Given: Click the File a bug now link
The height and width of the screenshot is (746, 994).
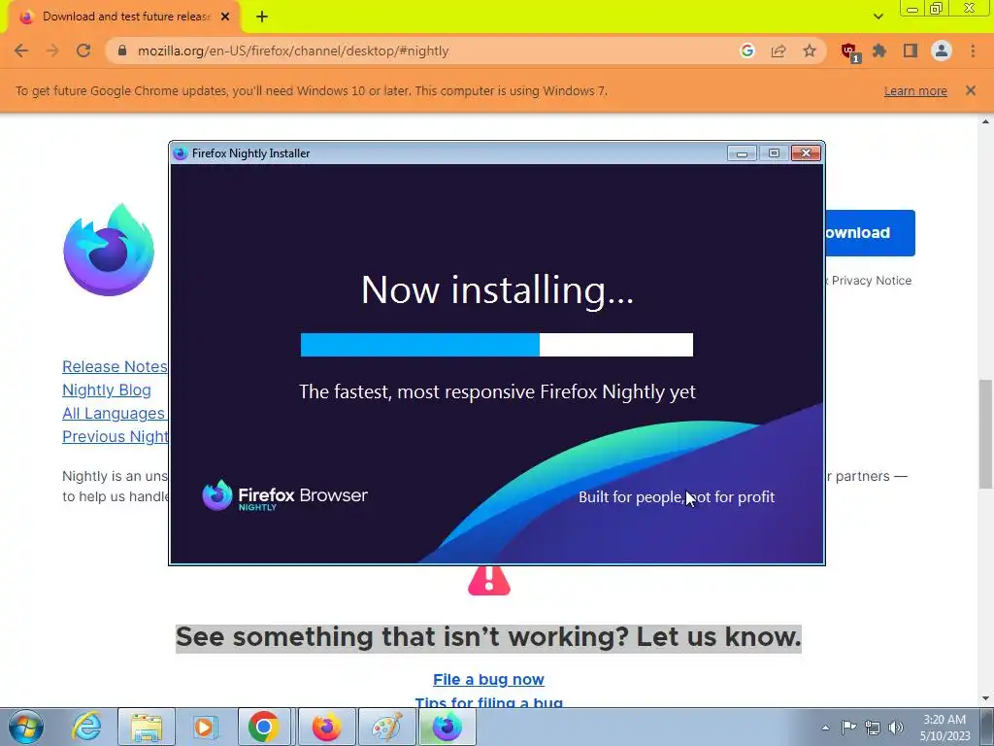Looking at the screenshot, I should point(489,679).
